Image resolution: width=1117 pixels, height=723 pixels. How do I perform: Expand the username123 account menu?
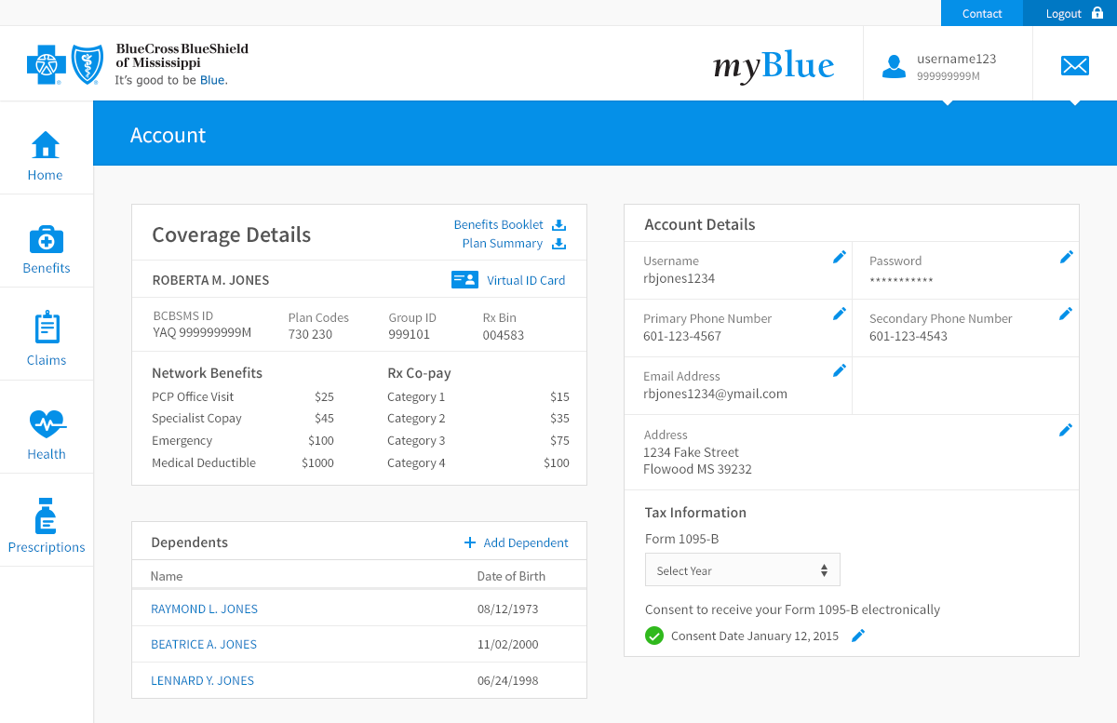coord(947,63)
